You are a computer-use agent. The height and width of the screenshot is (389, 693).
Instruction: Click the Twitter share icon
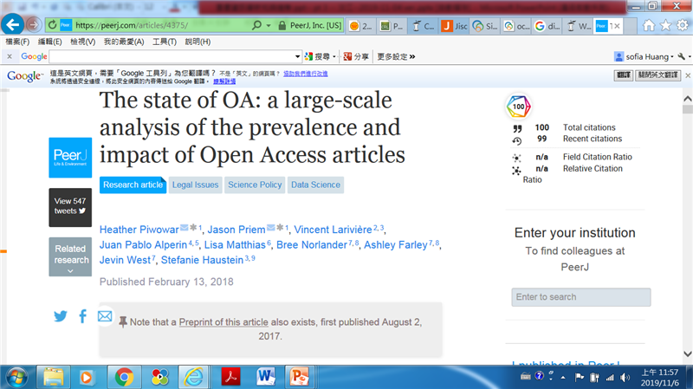coord(61,316)
